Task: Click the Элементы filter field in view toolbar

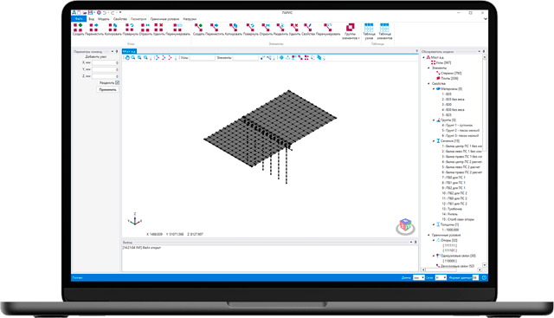Action: click(246, 58)
